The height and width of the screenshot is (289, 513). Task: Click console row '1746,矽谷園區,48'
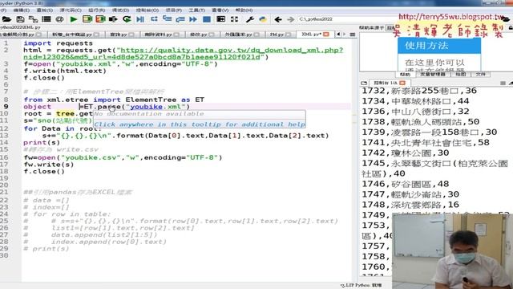click(x=406, y=184)
